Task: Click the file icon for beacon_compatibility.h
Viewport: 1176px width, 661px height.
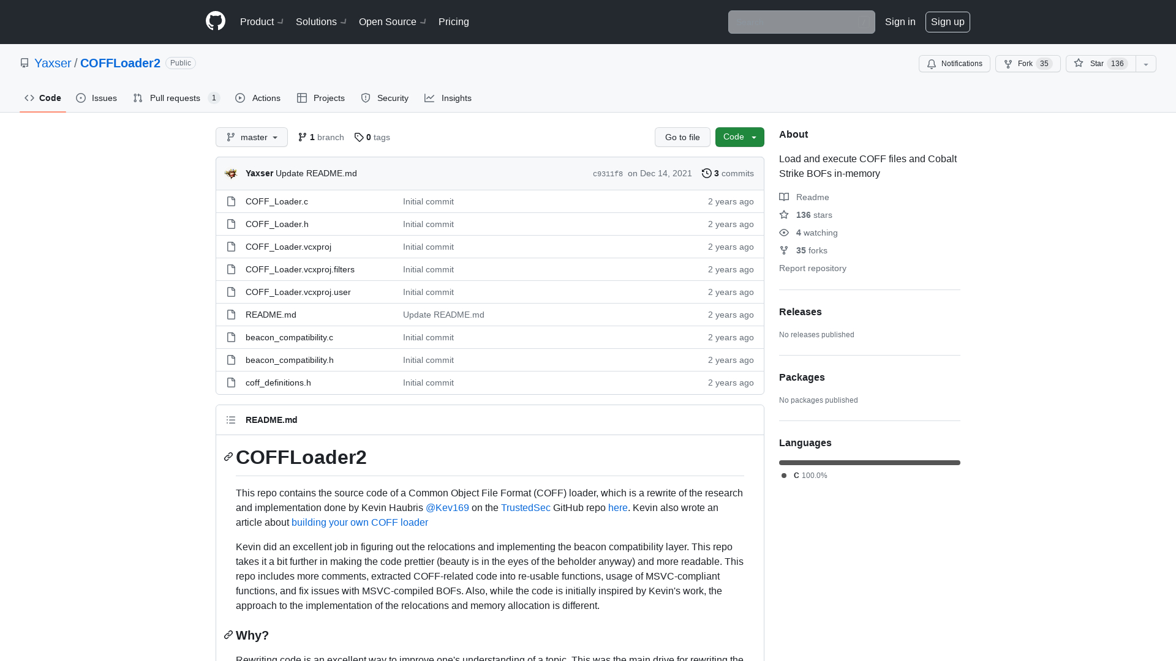Action: [x=231, y=360]
